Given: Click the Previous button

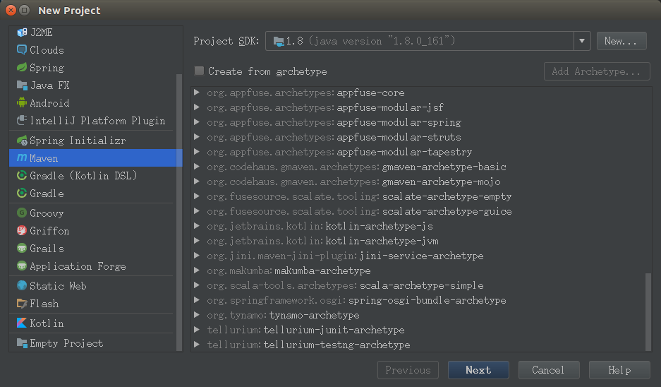Looking at the screenshot, I should pos(408,370).
